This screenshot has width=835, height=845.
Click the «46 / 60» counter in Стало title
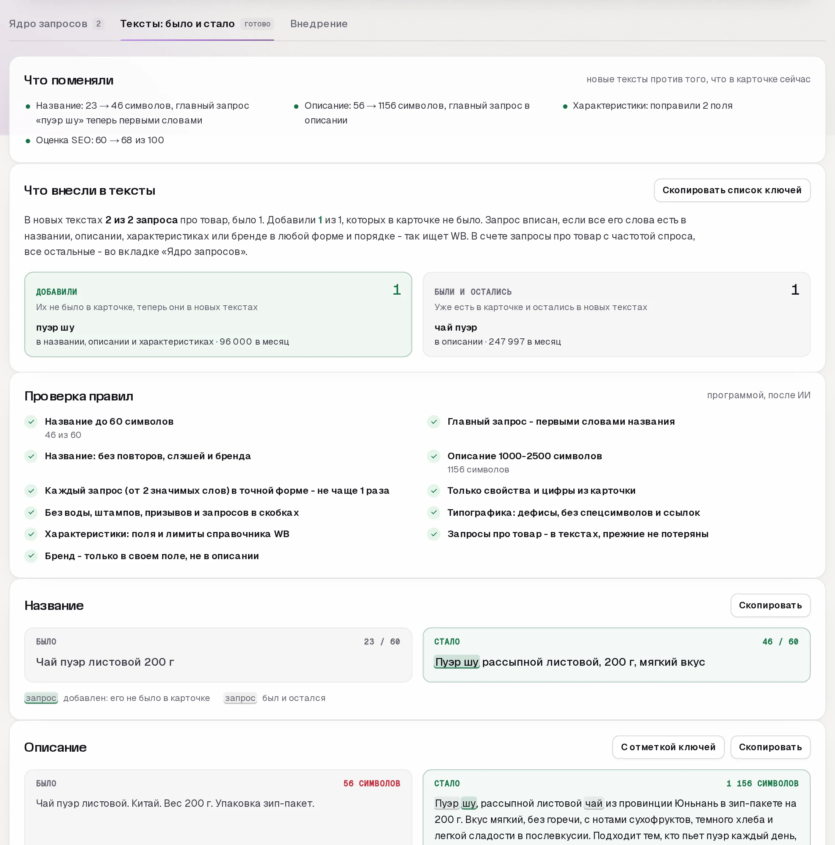click(780, 641)
